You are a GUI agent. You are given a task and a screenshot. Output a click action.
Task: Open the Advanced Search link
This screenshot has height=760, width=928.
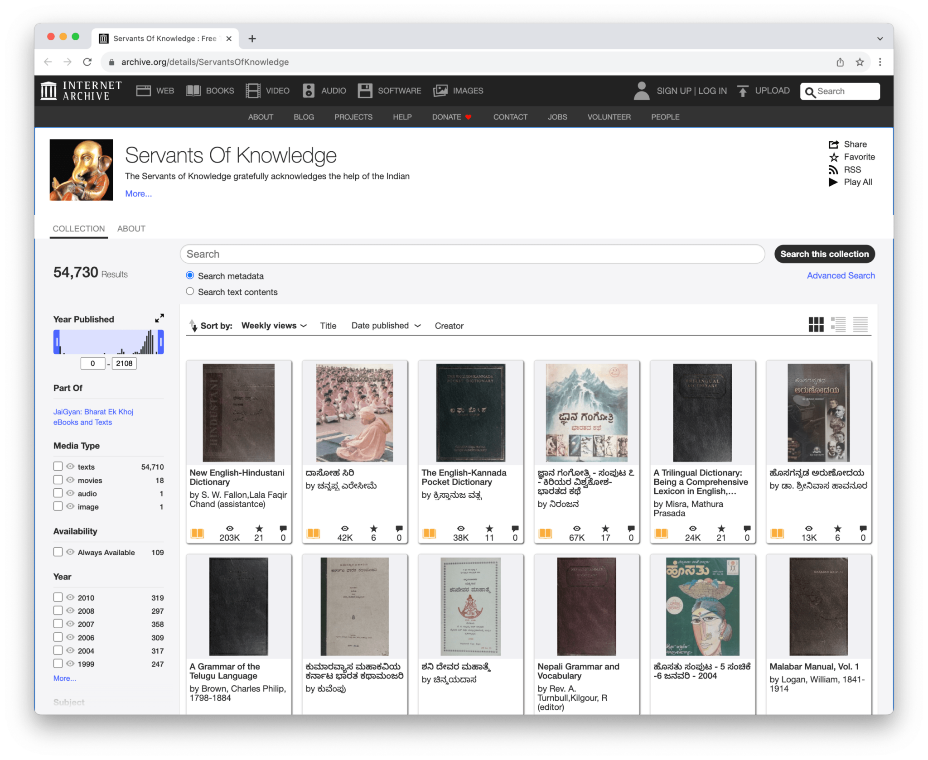pos(841,275)
